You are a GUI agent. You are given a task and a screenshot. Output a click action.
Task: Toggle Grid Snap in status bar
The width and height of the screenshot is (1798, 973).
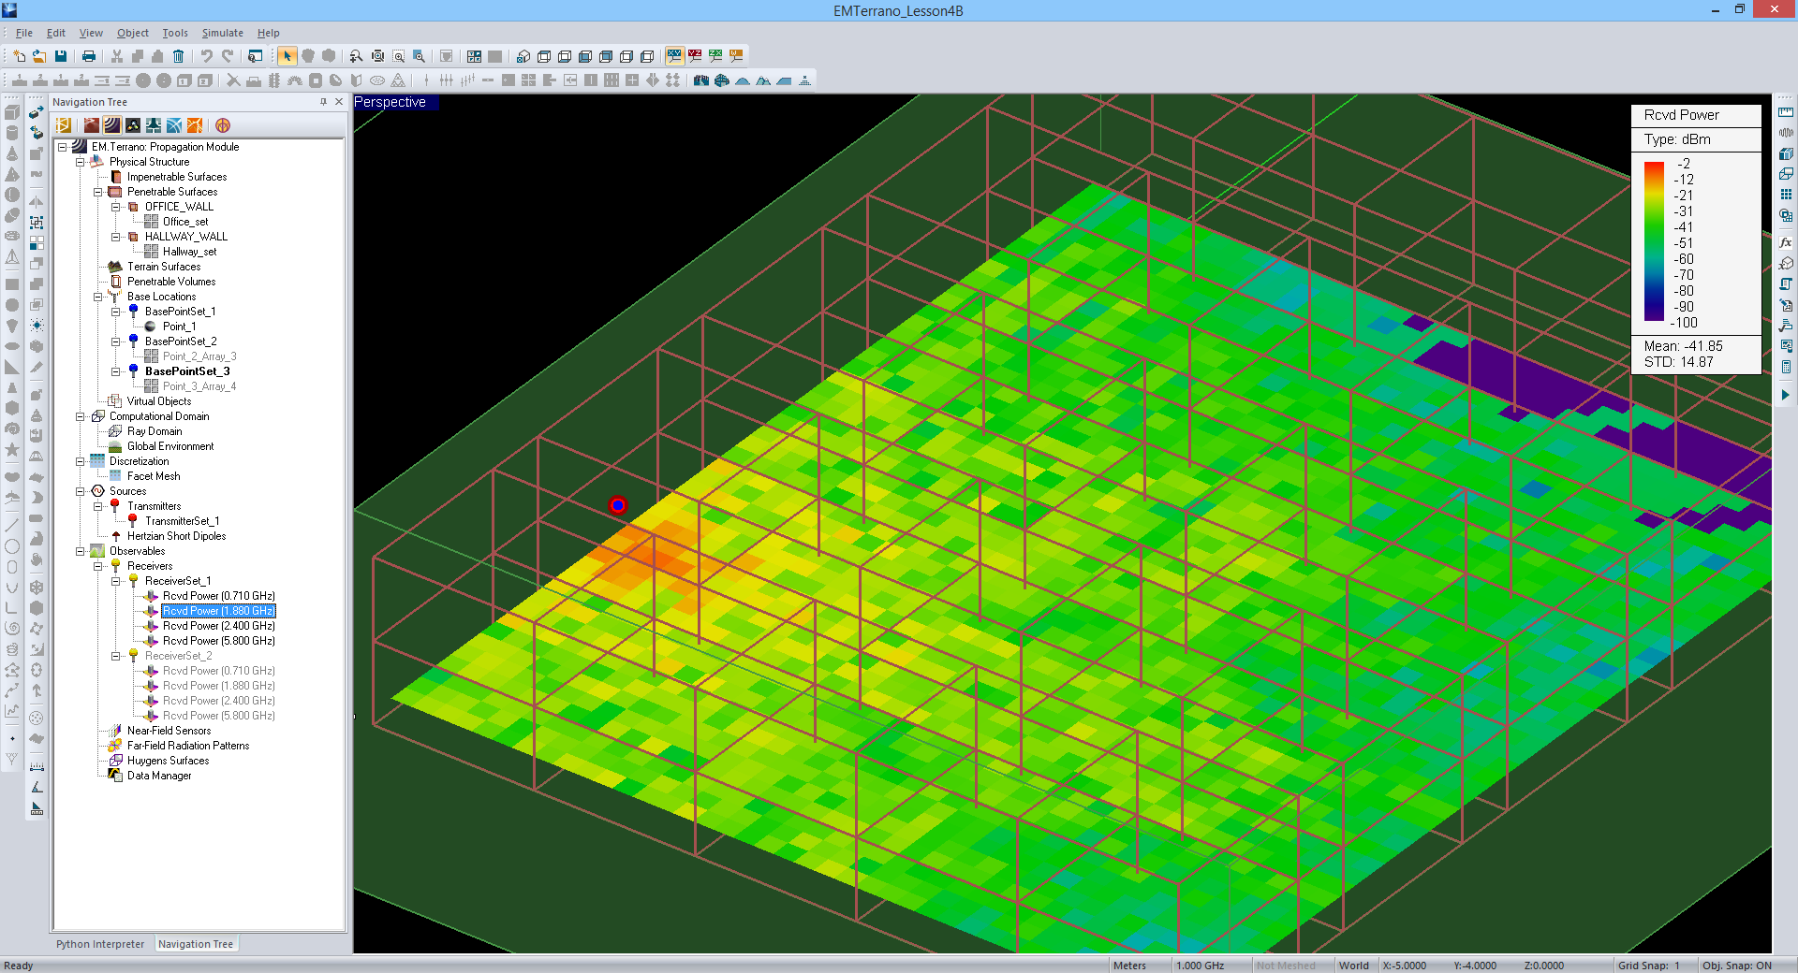pyautogui.click(x=1647, y=966)
